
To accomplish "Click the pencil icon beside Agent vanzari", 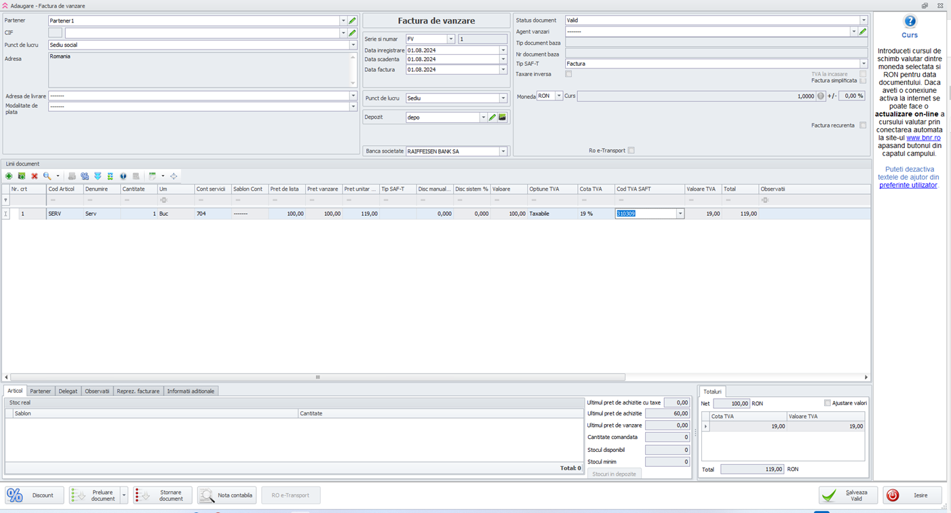I will tap(863, 32).
